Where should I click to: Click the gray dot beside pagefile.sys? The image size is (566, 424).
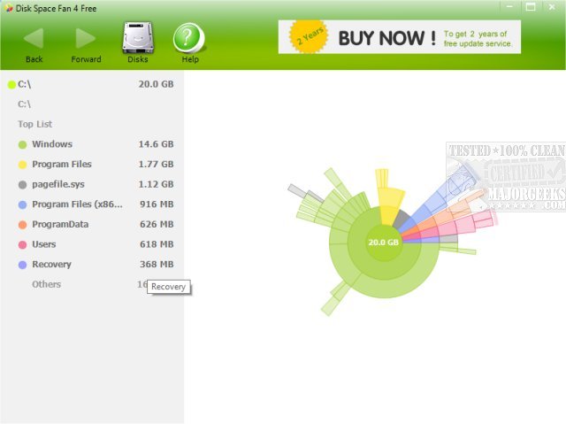tap(22, 185)
